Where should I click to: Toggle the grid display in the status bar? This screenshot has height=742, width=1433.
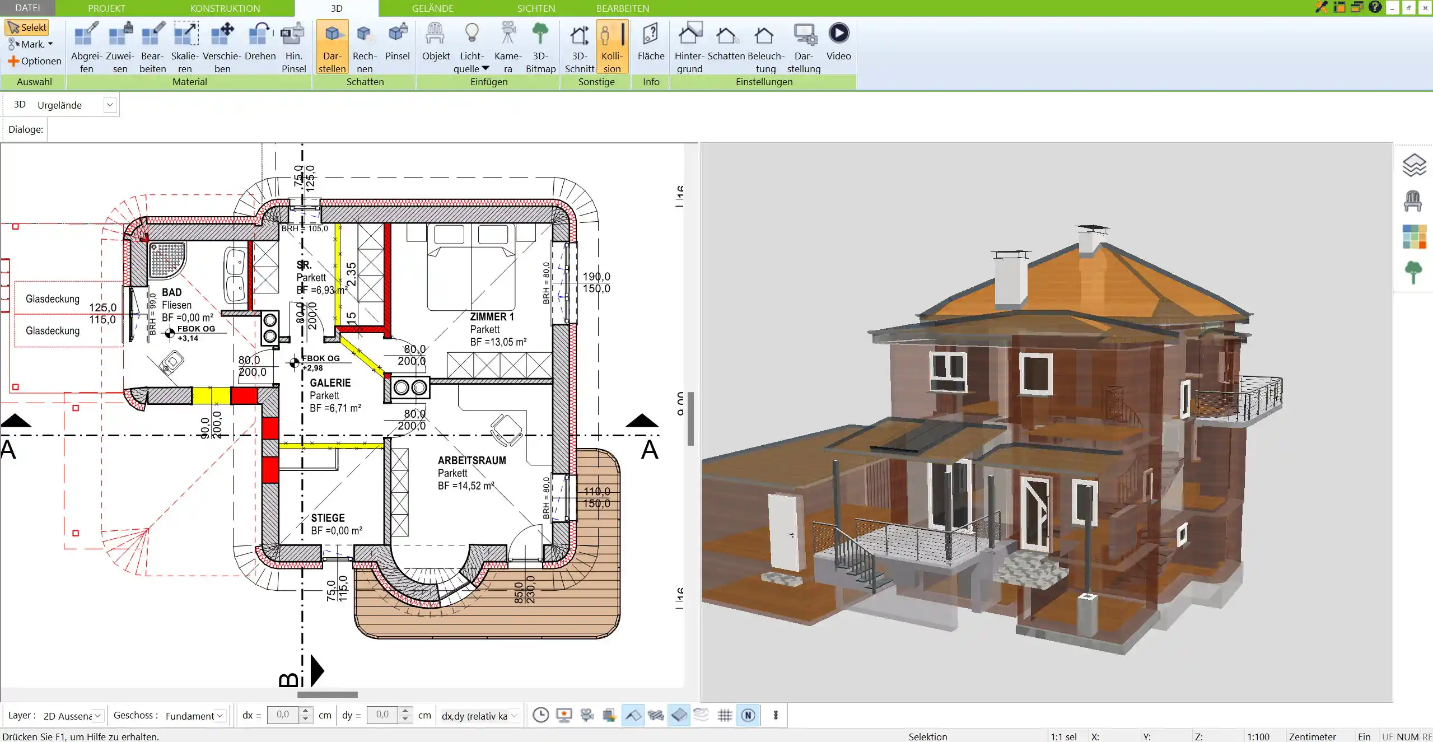coord(723,715)
